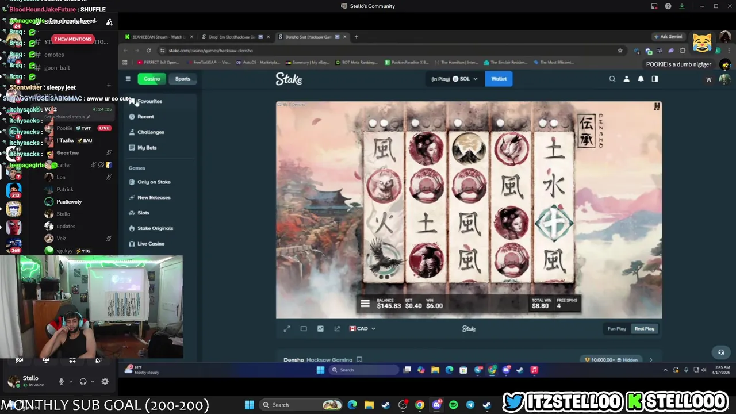The width and height of the screenshot is (736, 414).
Task: Open the goon-bait channel in Discord
Action: [x=57, y=68]
